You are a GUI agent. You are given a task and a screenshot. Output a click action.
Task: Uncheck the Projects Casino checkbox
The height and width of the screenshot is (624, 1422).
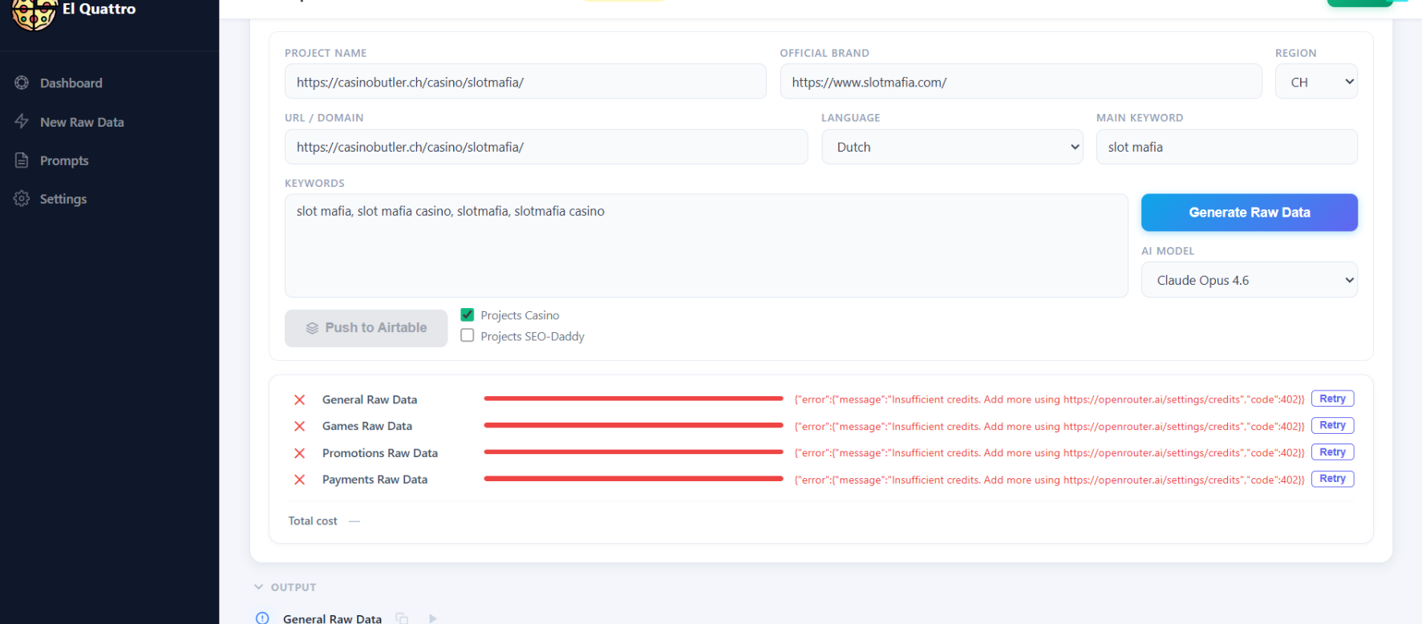pos(468,314)
